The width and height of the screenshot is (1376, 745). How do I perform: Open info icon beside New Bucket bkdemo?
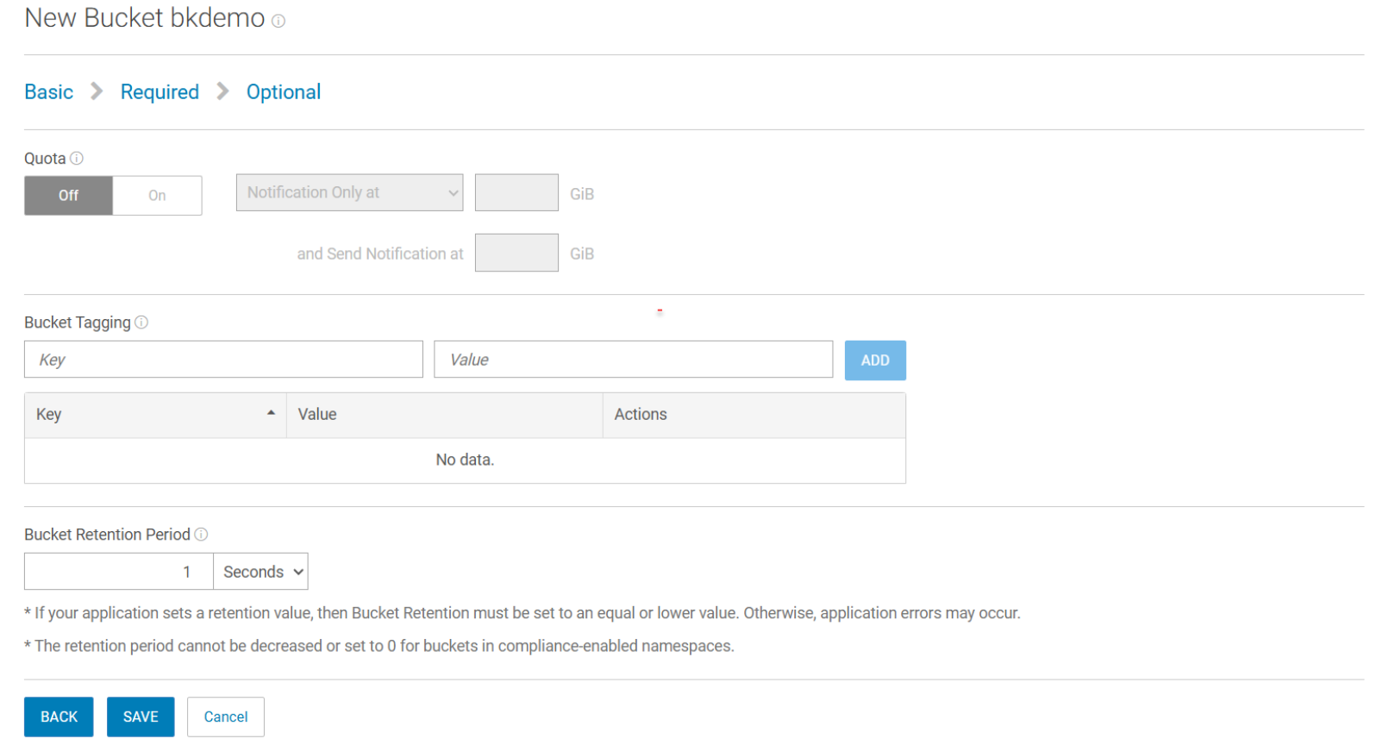click(x=278, y=21)
